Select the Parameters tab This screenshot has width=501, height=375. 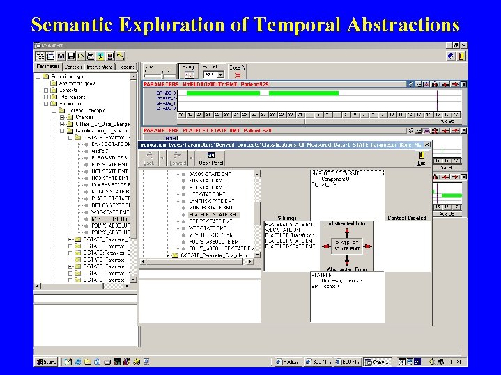point(48,67)
